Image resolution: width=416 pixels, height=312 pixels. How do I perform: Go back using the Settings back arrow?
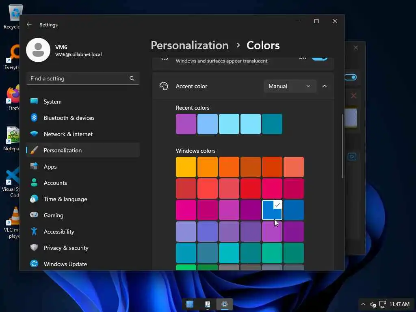29,24
